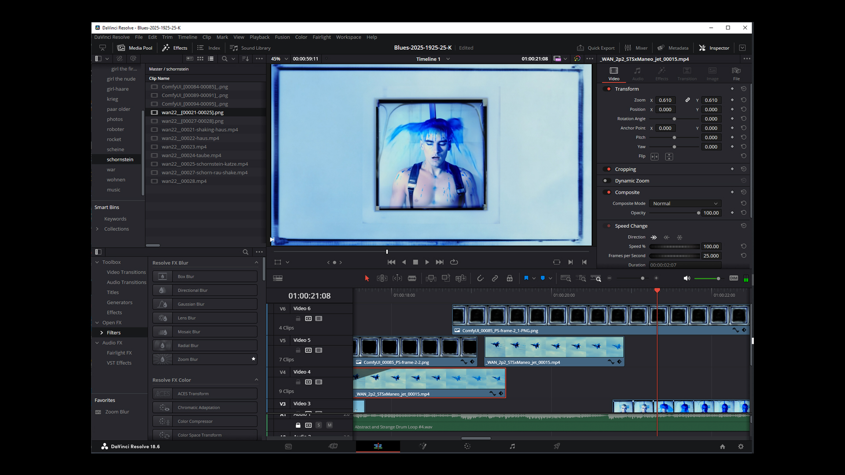Adjust the Opacity slider handle
This screenshot has height=475, width=845.
(698, 213)
